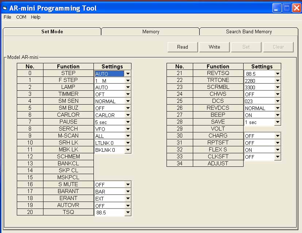Click the LAMP function cell
Viewport: 302px width, 233px height.
(x=68, y=87)
